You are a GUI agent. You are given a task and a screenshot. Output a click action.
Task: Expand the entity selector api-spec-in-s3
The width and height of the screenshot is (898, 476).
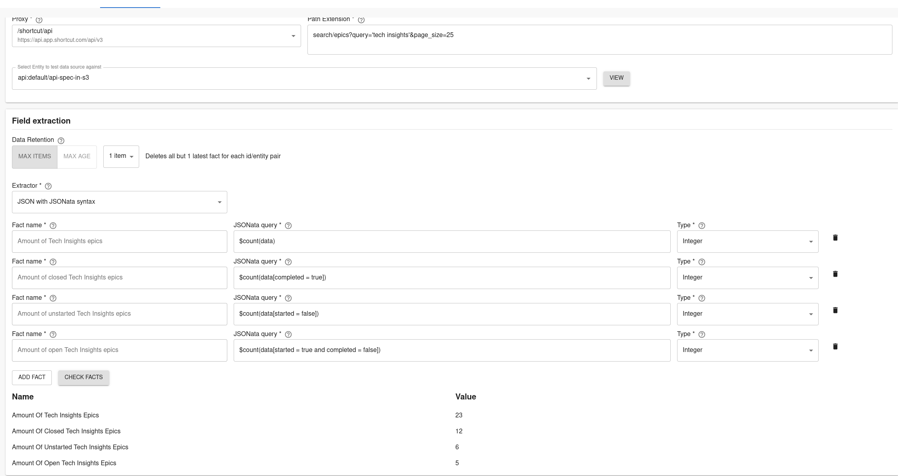pos(304,78)
